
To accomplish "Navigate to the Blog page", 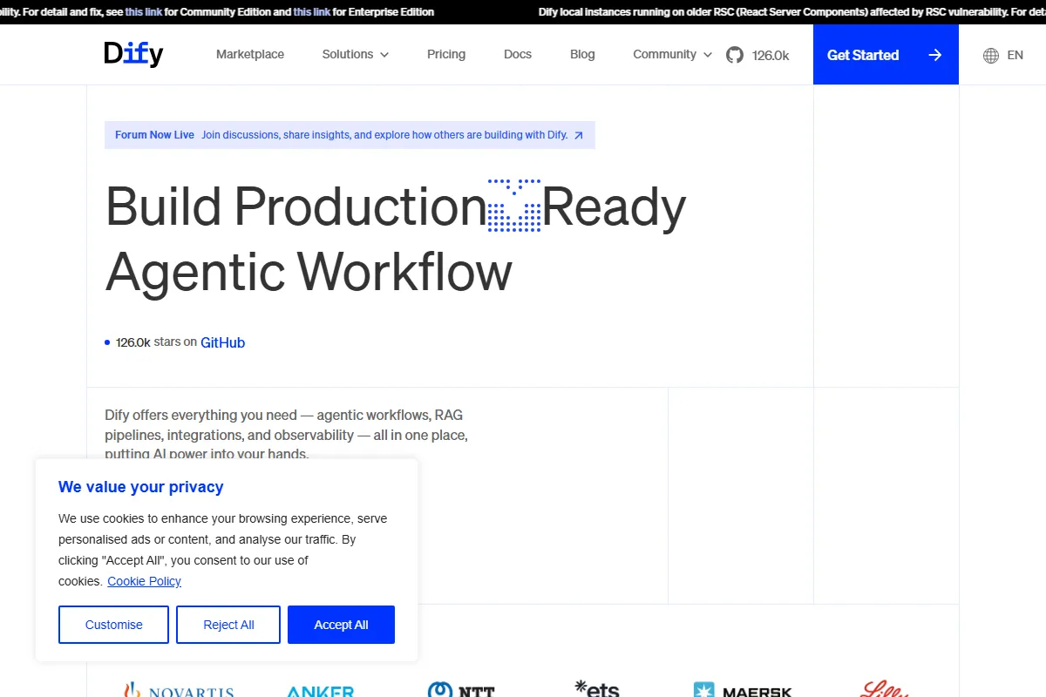I will (x=582, y=54).
